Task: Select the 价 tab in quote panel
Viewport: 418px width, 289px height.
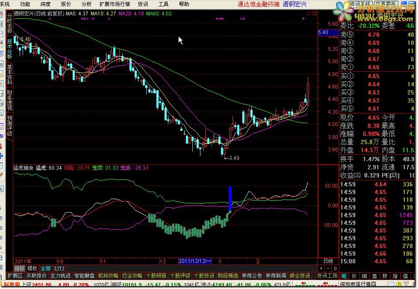Action: coord(354,276)
